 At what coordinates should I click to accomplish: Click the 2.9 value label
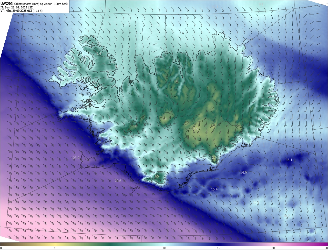click(x=214, y=157)
